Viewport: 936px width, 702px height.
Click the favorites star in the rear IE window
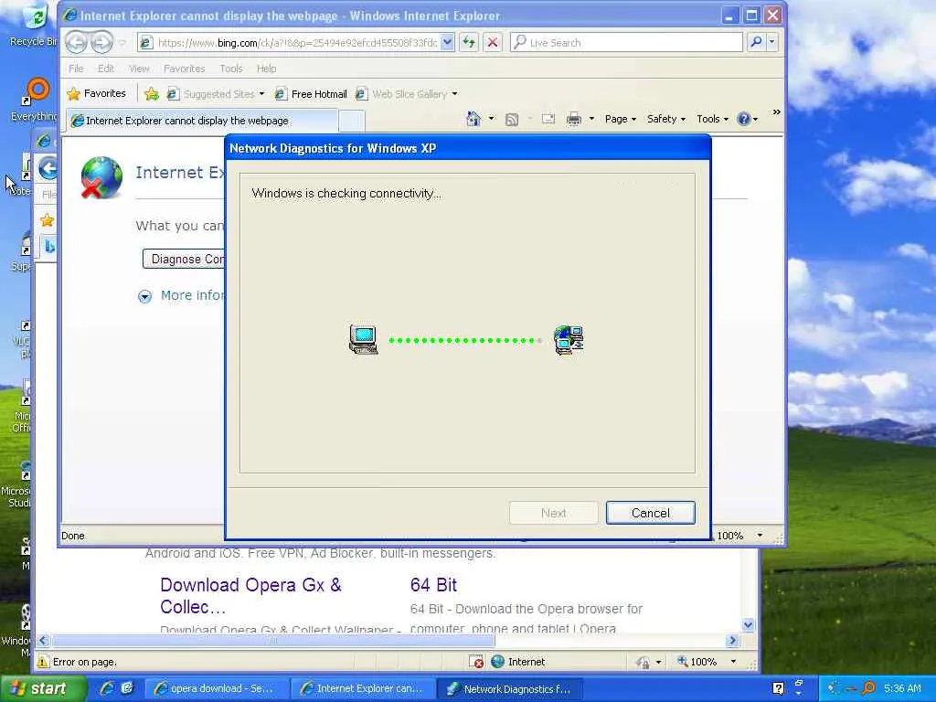[48, 220]
